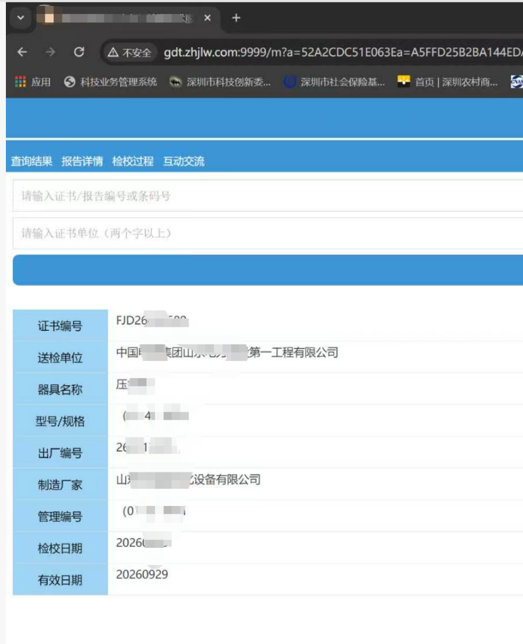This screenshot has width=523, height=644.
Task: Open a new browser tab
Action: pyautogui.click(x=236, y=18)
